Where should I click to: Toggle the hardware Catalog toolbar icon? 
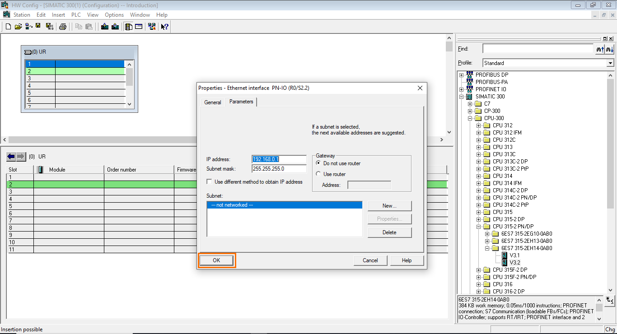click(129, 27)
